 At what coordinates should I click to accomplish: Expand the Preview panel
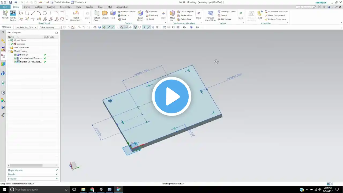[x=33, y=179]
